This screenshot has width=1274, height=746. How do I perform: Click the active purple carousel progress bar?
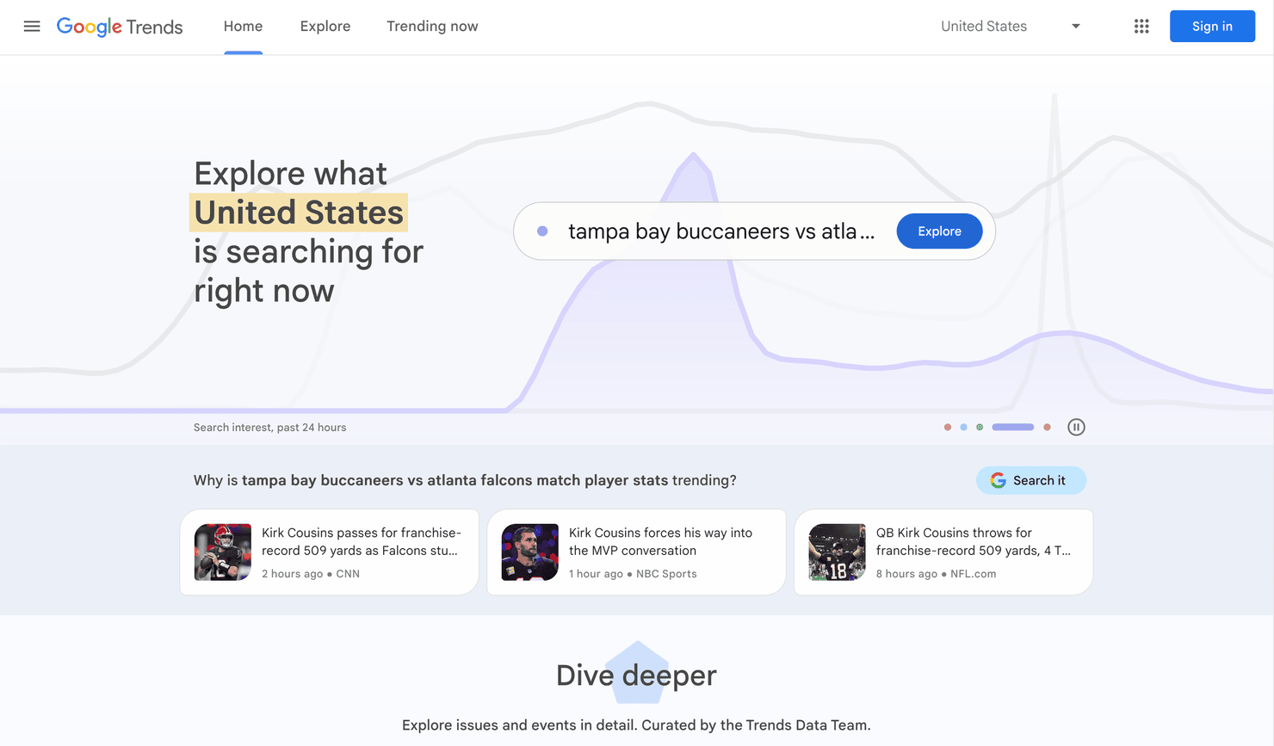pyautogui.click(x=1013, y=427)
